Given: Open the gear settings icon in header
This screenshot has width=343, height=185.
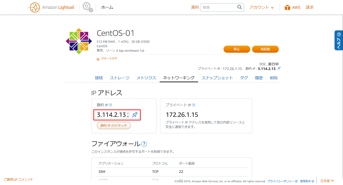Looking at the screenshot, I should pos(88,7).
